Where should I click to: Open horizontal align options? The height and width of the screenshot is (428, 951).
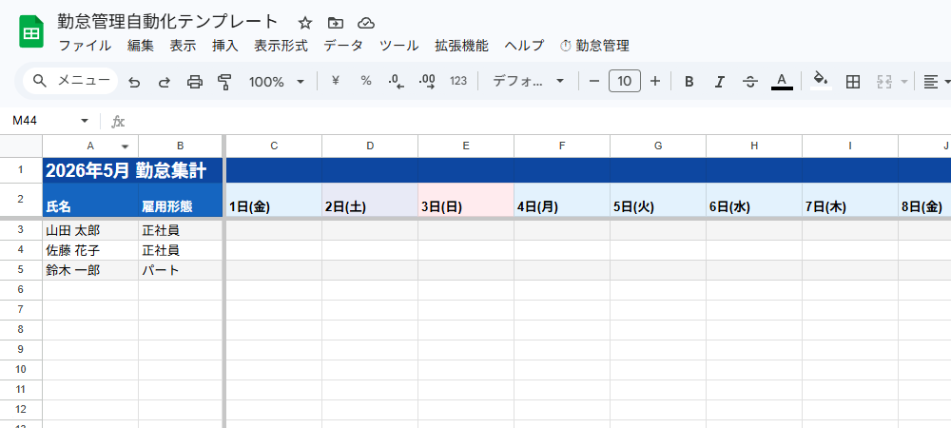point(932,81)
